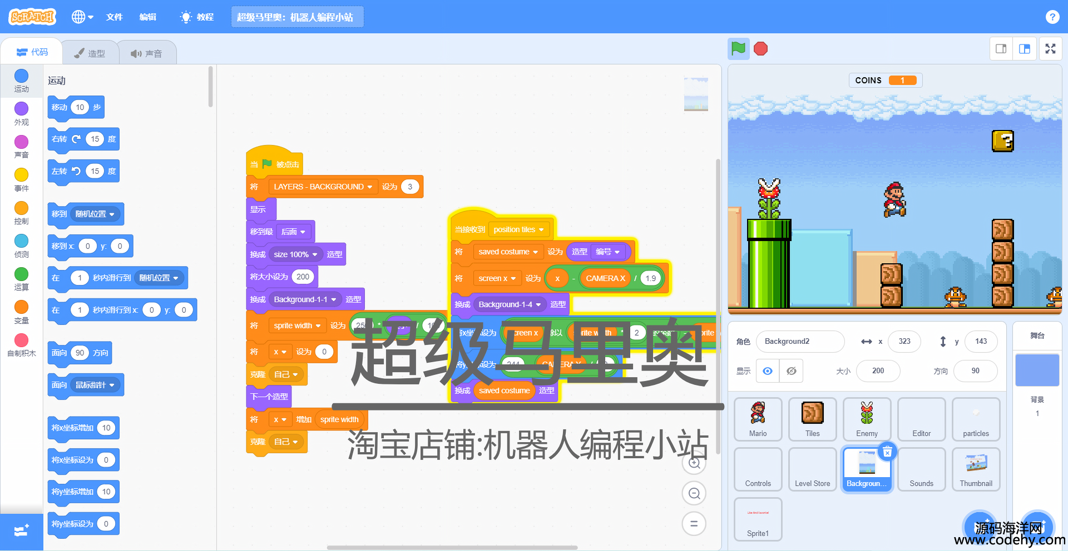The height and width of the screenshot is (551, 1068).
Task: Open the add extension button
Action: click(21, 532)
